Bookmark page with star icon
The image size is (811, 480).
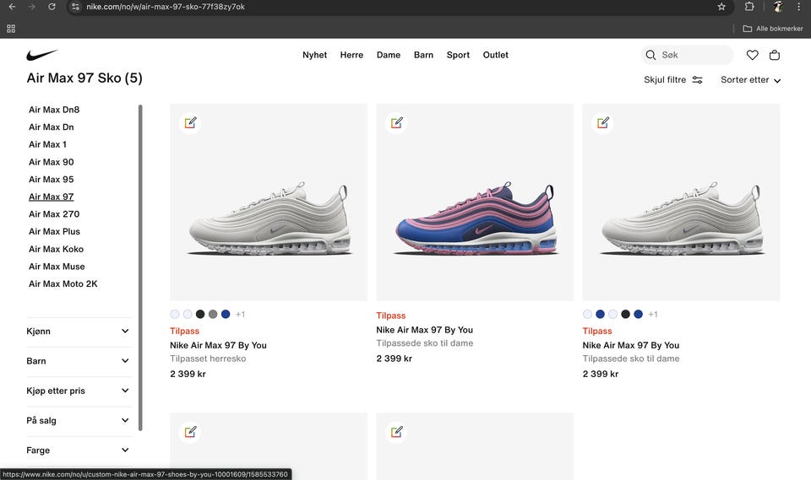pyautogui.click(x=721, y=7)
